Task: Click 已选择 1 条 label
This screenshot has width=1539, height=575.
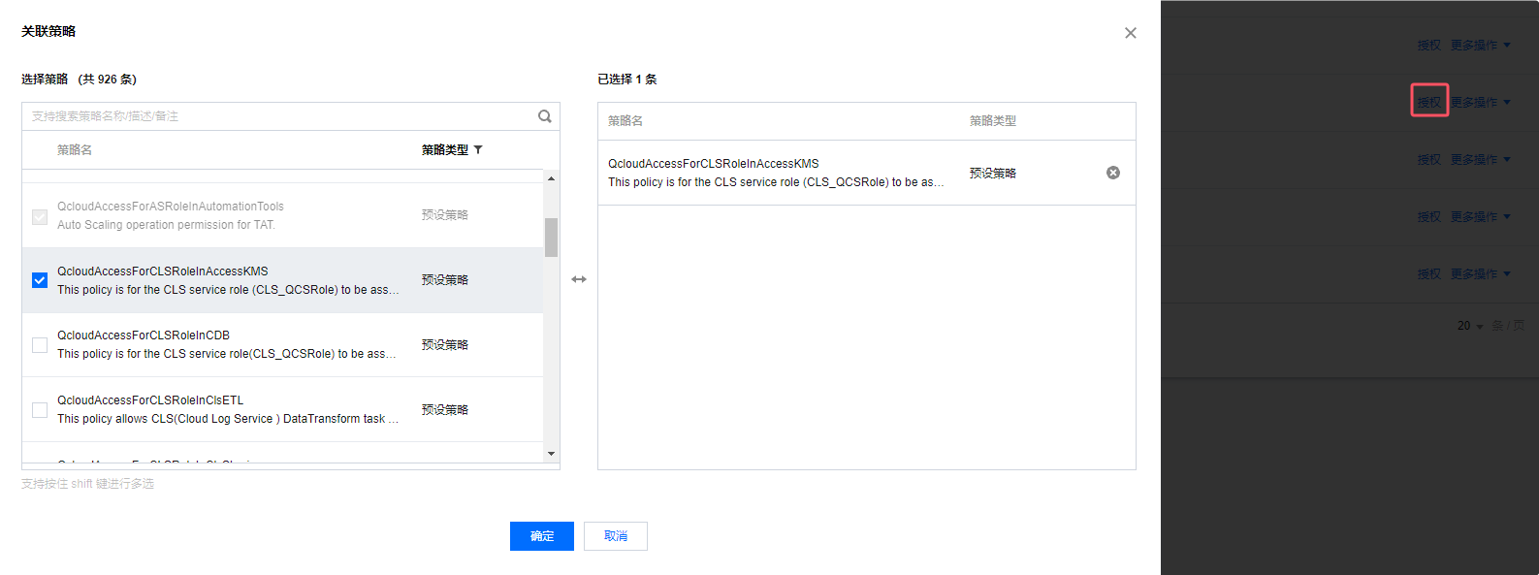Action: click(627, 80)
